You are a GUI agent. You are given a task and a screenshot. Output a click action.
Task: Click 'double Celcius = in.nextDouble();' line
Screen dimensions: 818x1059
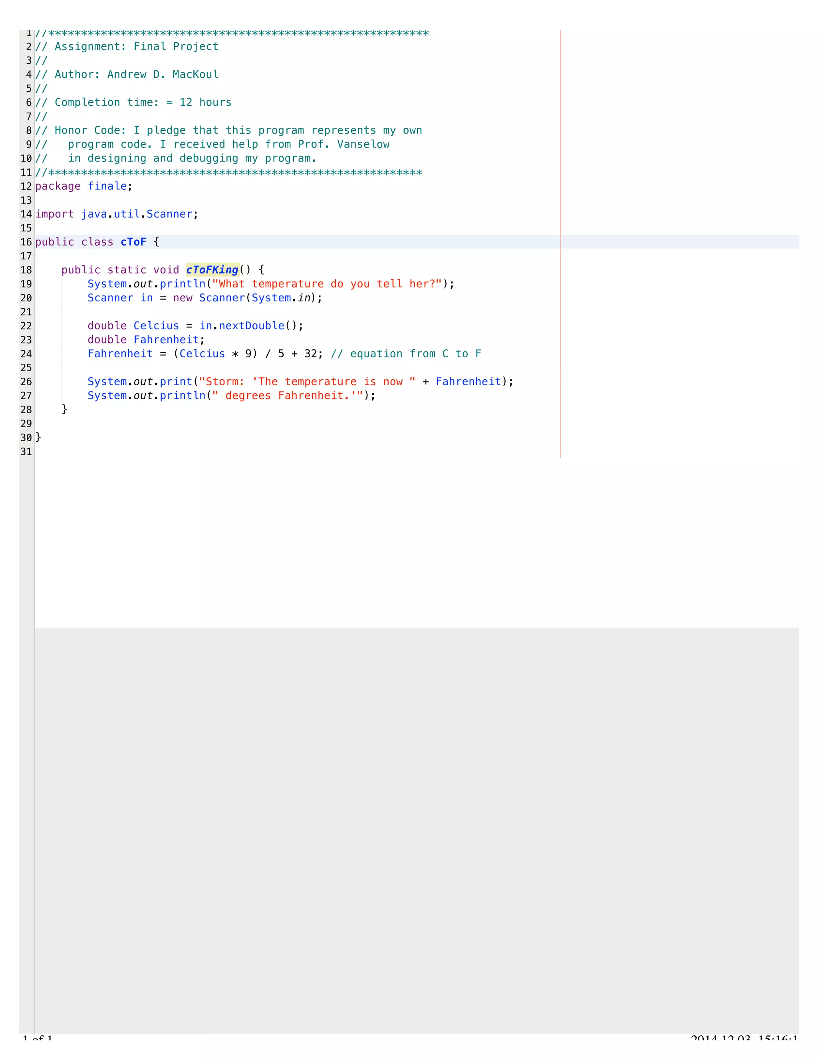point(195,326)
